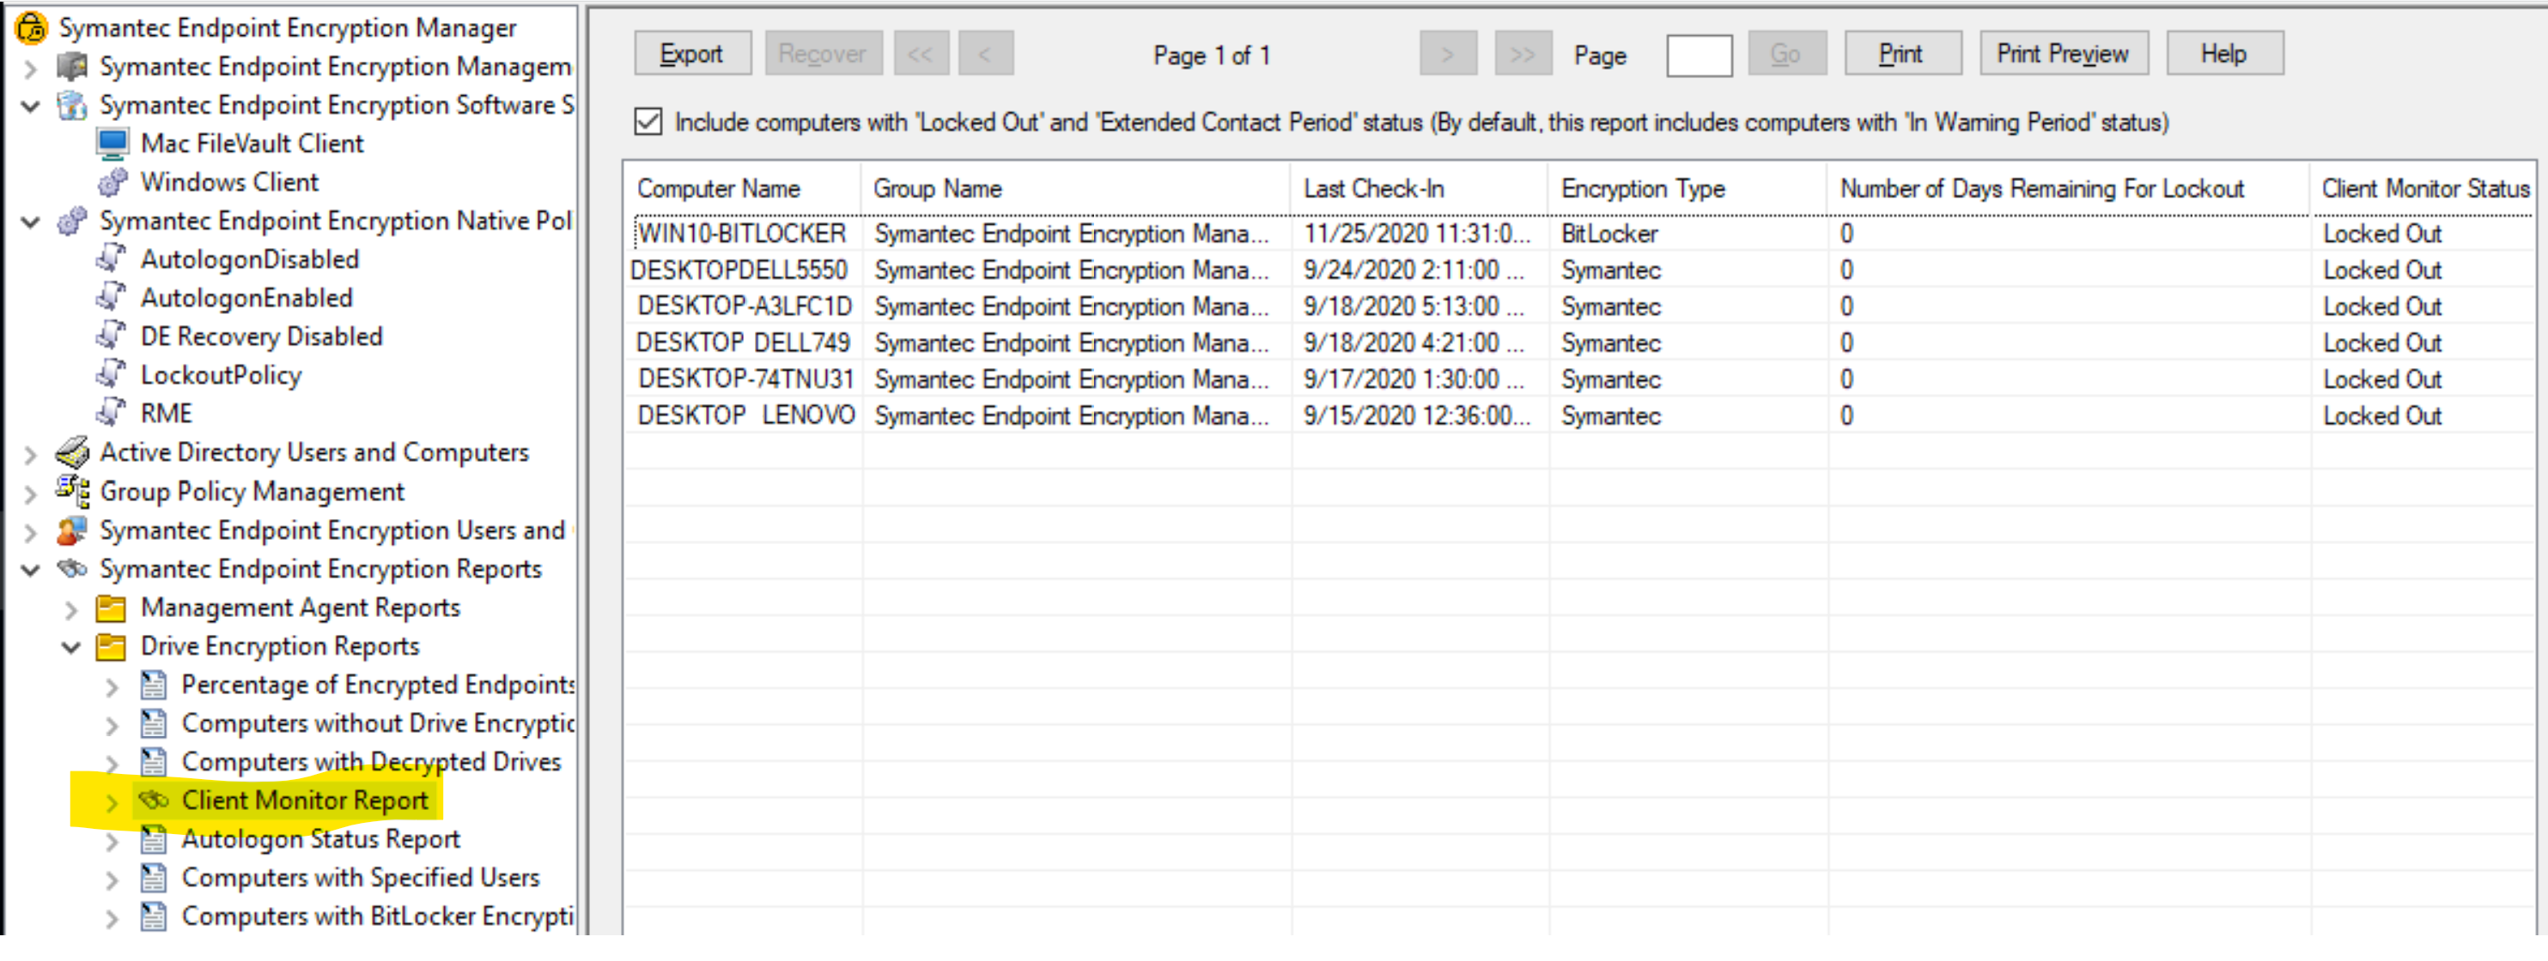Screen dimensions: 2548x961
Task: Click the Group Policy Management icon
Action: tap(72, 492)
